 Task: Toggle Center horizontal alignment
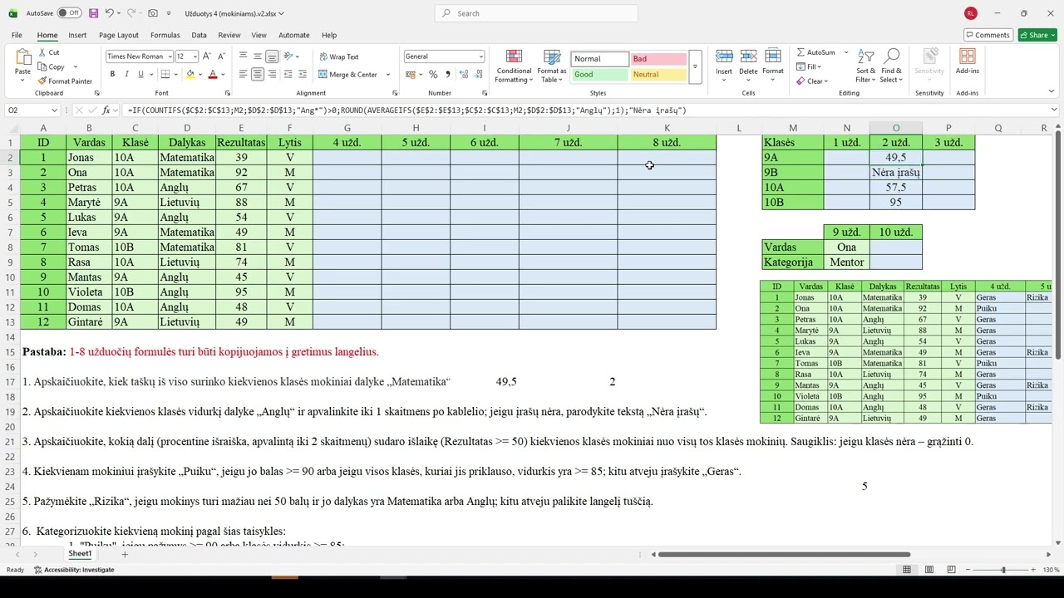click(258, 74)
